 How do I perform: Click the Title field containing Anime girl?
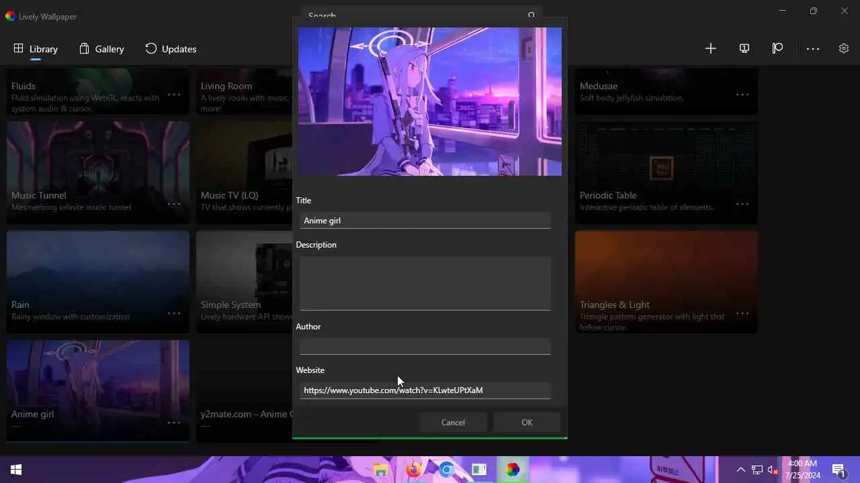[x=425, y=220]
